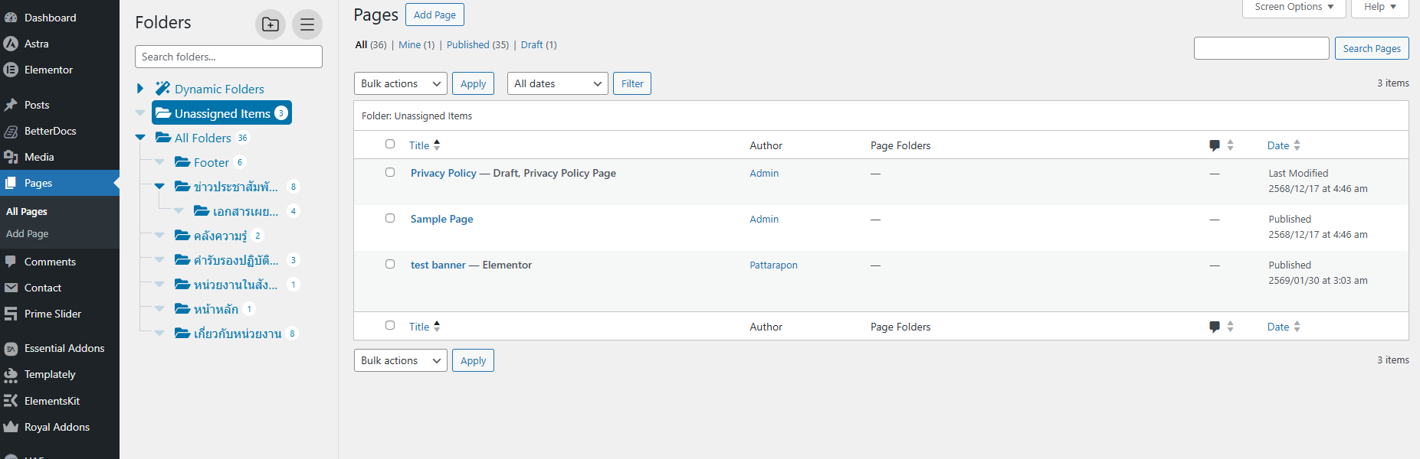Check the Privacy Policy page checkbox
Image resolution: width=1420 pixels, height=459 pixels.
pos(390,173)
